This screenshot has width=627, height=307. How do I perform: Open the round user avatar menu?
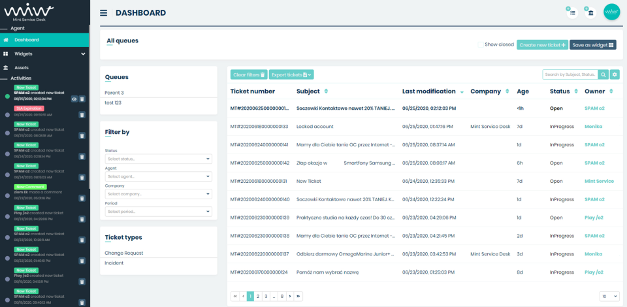coord(611,12)
